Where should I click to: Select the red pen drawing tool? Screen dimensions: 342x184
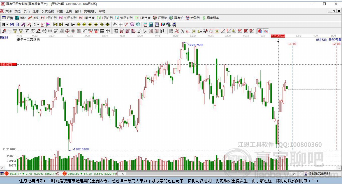pyautogui.click(x=3, y=31)
